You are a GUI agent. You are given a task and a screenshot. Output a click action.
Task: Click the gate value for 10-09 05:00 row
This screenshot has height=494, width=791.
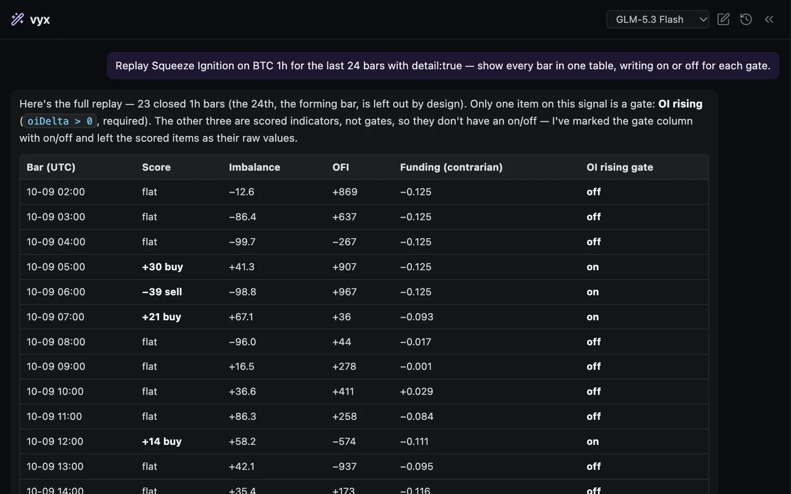tap(593, 267)
